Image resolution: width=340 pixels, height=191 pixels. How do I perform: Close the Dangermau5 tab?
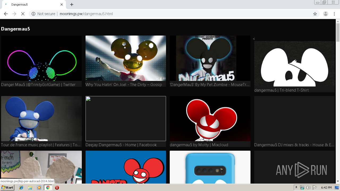[x=62, y=5]
